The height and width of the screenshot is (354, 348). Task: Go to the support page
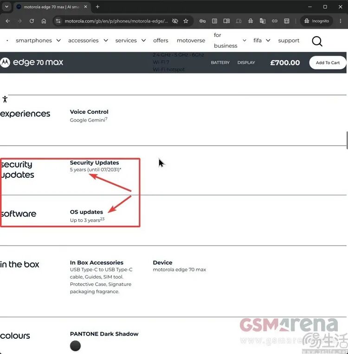click(289, 40)
